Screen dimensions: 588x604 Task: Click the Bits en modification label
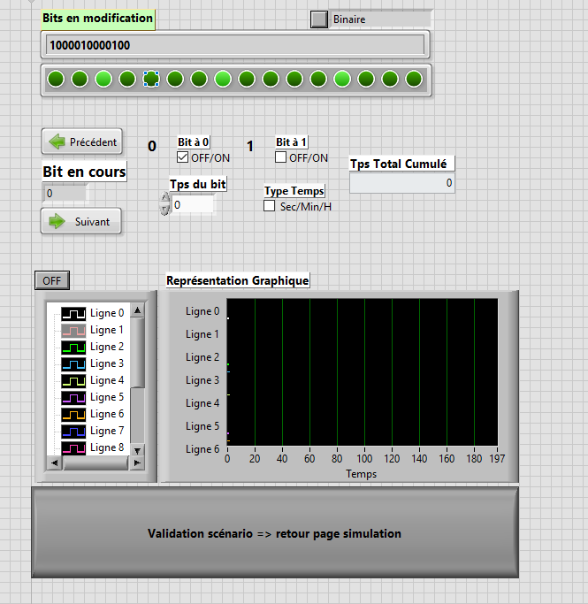point(98,18)
